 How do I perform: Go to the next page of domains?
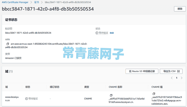pyautogui.click(x=182, y=78)
